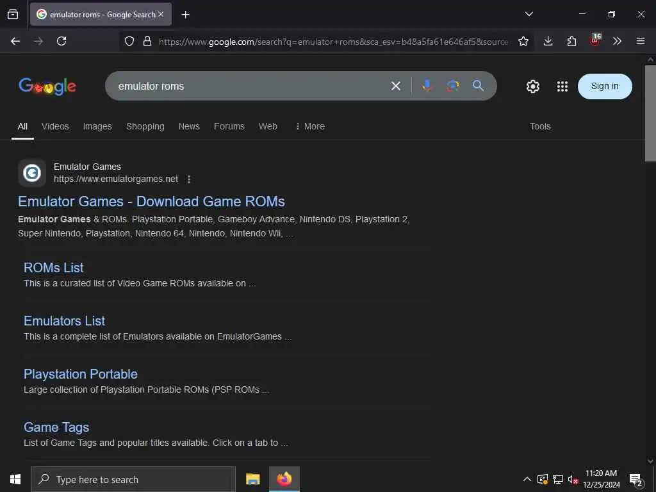Open emulatorgames.net URL breadcrumb

[x=116, y=179]
